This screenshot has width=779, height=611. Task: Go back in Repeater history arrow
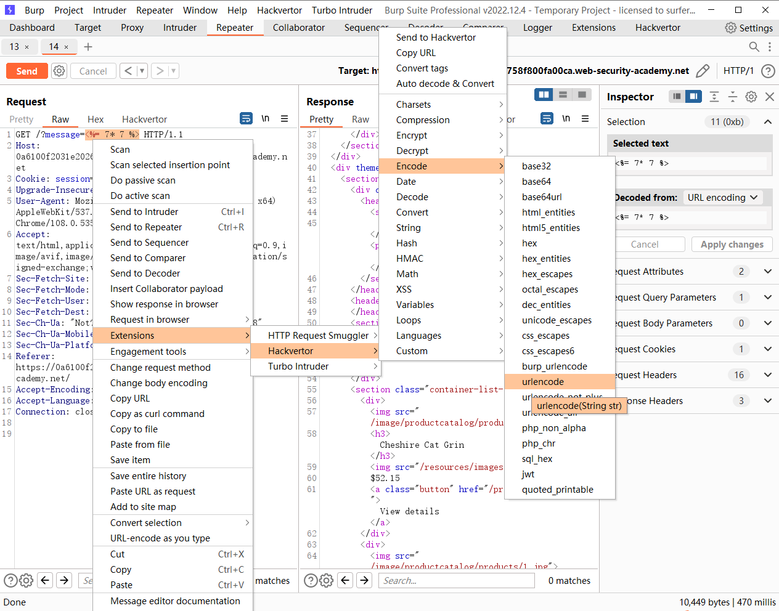tap(128, 71)
